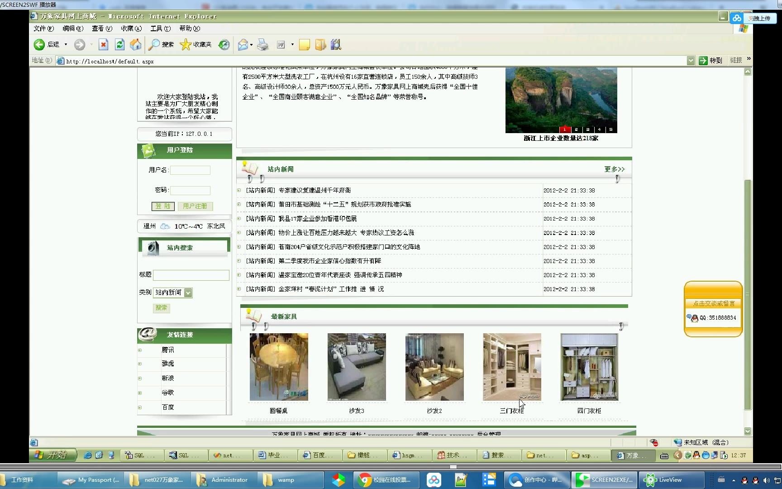This screenshot has height=489, width=782.
Task: Open the 更多>> link for 站内新闻
Action: tap(615, 169)
